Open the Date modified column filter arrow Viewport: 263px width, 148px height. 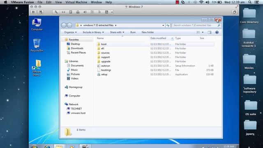tap(172, 38)
